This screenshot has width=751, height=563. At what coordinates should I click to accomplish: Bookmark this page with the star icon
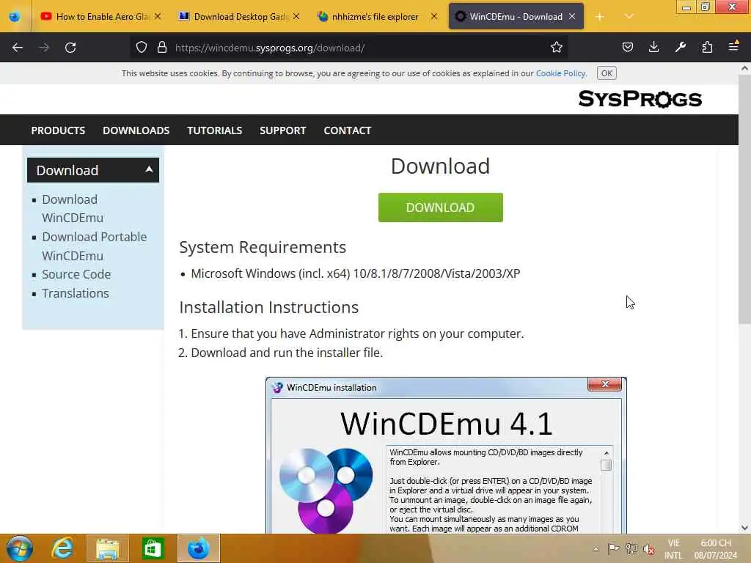(x=556, y=48)
